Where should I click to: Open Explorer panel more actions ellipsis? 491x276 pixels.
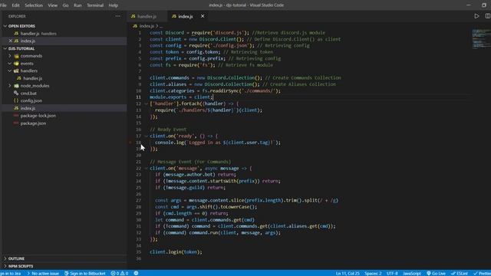(117, 16)
